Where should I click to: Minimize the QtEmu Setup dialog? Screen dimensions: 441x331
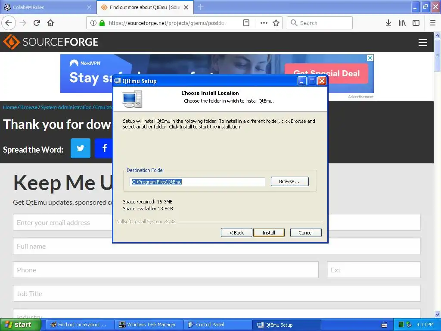[302, 81]
